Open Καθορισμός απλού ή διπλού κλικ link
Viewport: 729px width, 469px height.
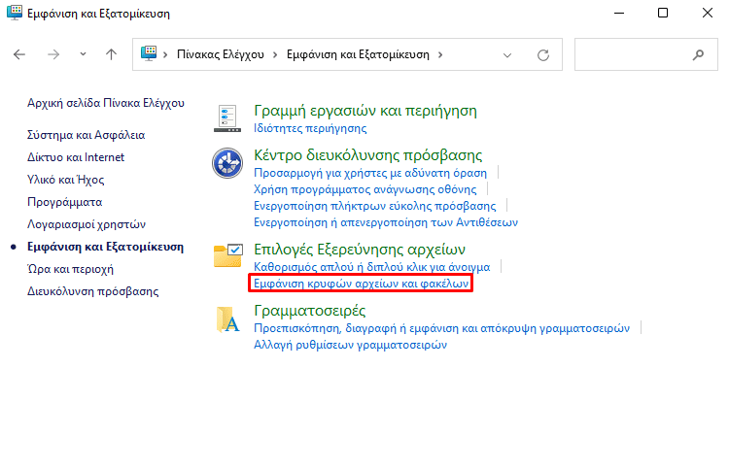pyautogui.click(x=372, y=267)
